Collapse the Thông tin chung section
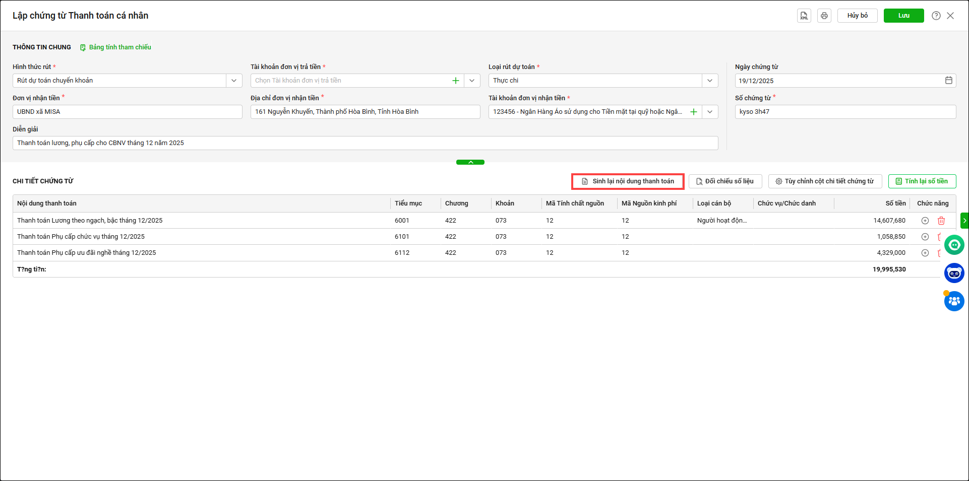Viewport: 969px width, 481px height. [x=470, y=162]
